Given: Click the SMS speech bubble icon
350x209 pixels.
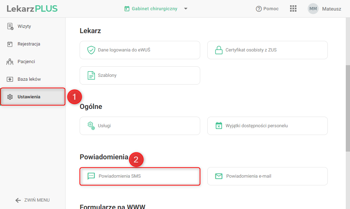Looking at the screenshot, I should pyautogui.click(x=91, y=176).
